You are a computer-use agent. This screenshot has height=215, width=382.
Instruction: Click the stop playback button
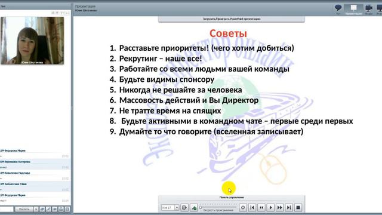(298, 208)
